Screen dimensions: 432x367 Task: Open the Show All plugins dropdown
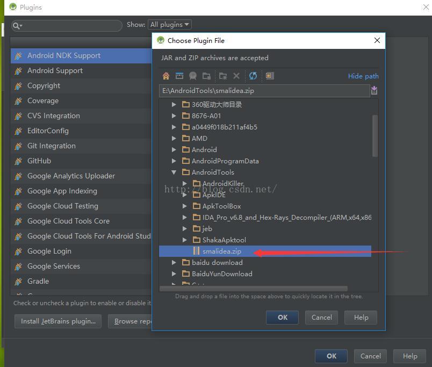169,25
